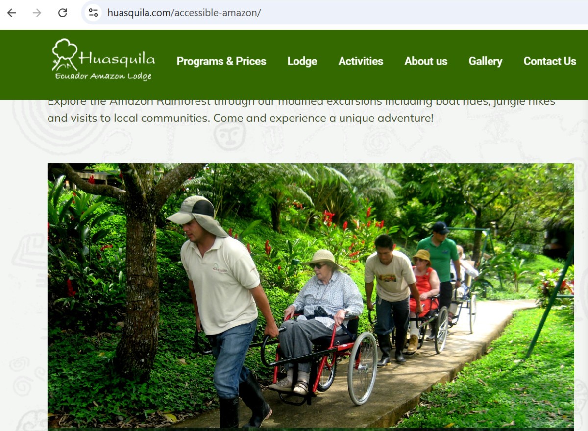Click the Huasquila brand name text

tap(117, 59)
